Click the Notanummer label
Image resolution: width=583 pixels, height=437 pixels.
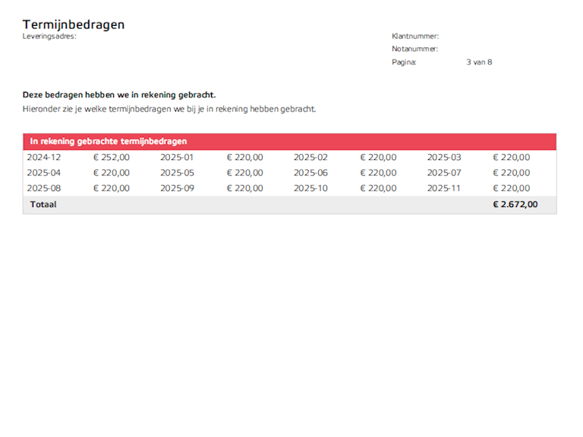414,49
